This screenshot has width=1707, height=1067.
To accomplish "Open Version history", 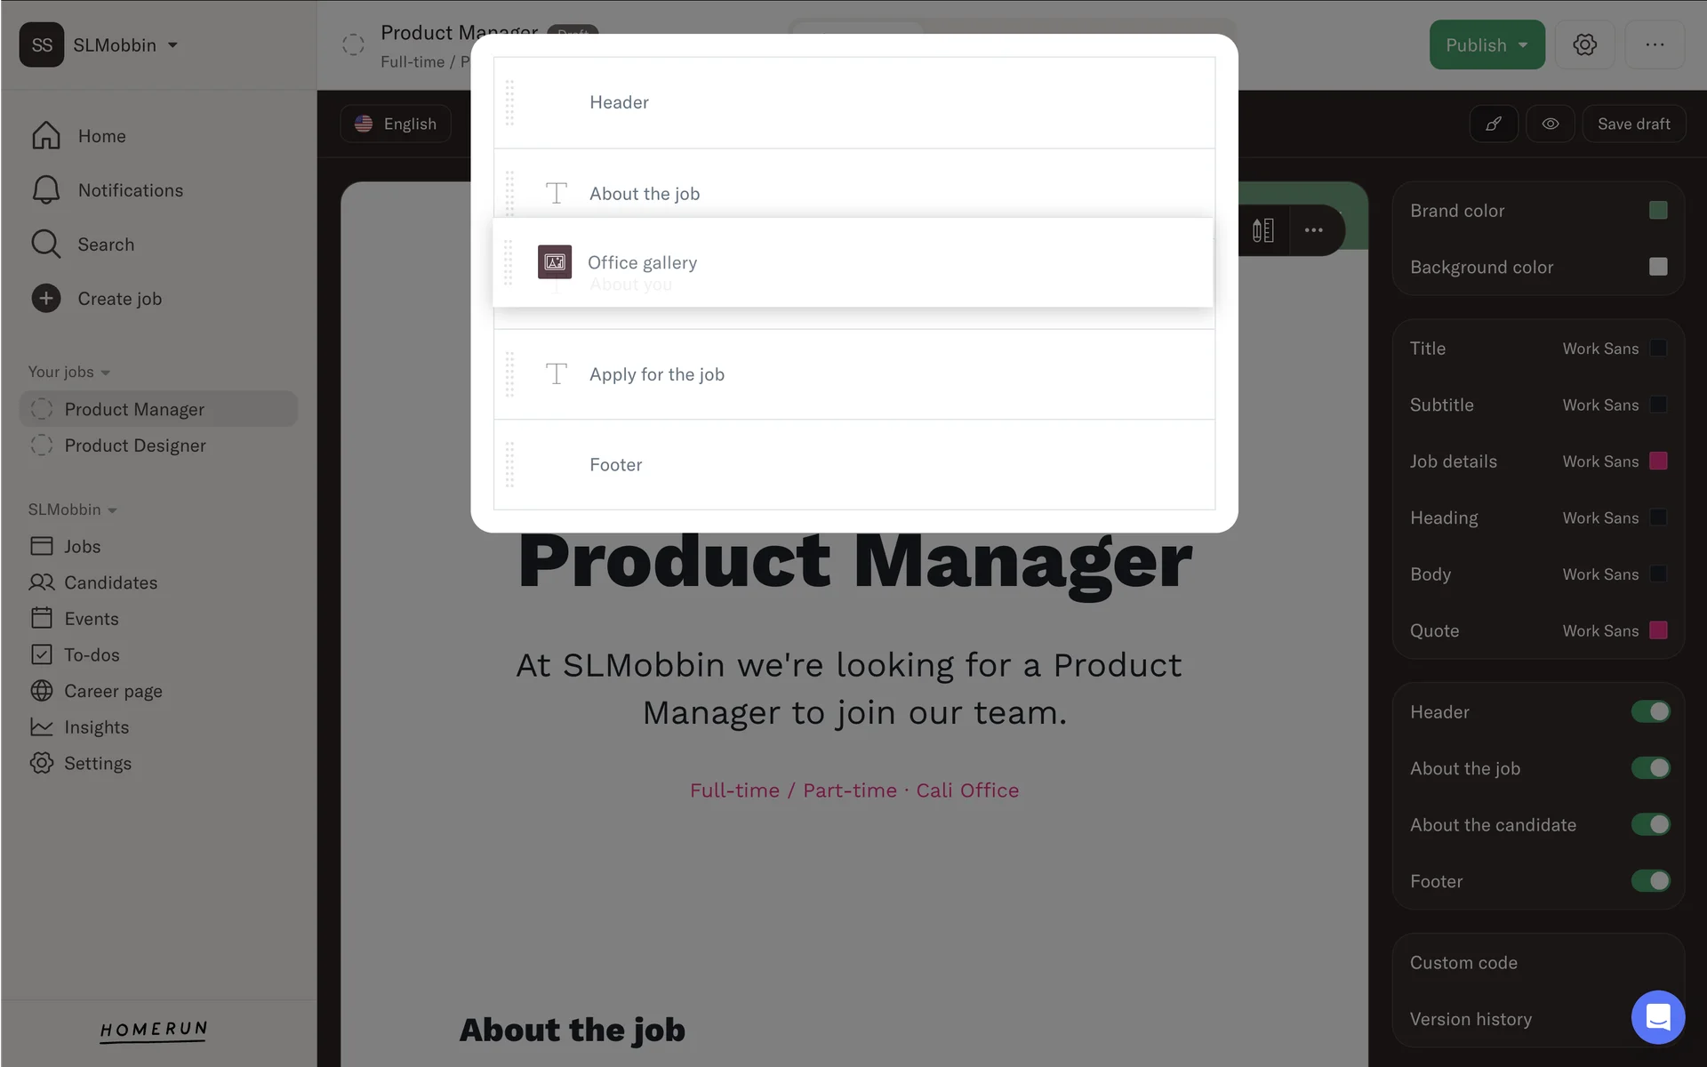I will (1471, 1019).
